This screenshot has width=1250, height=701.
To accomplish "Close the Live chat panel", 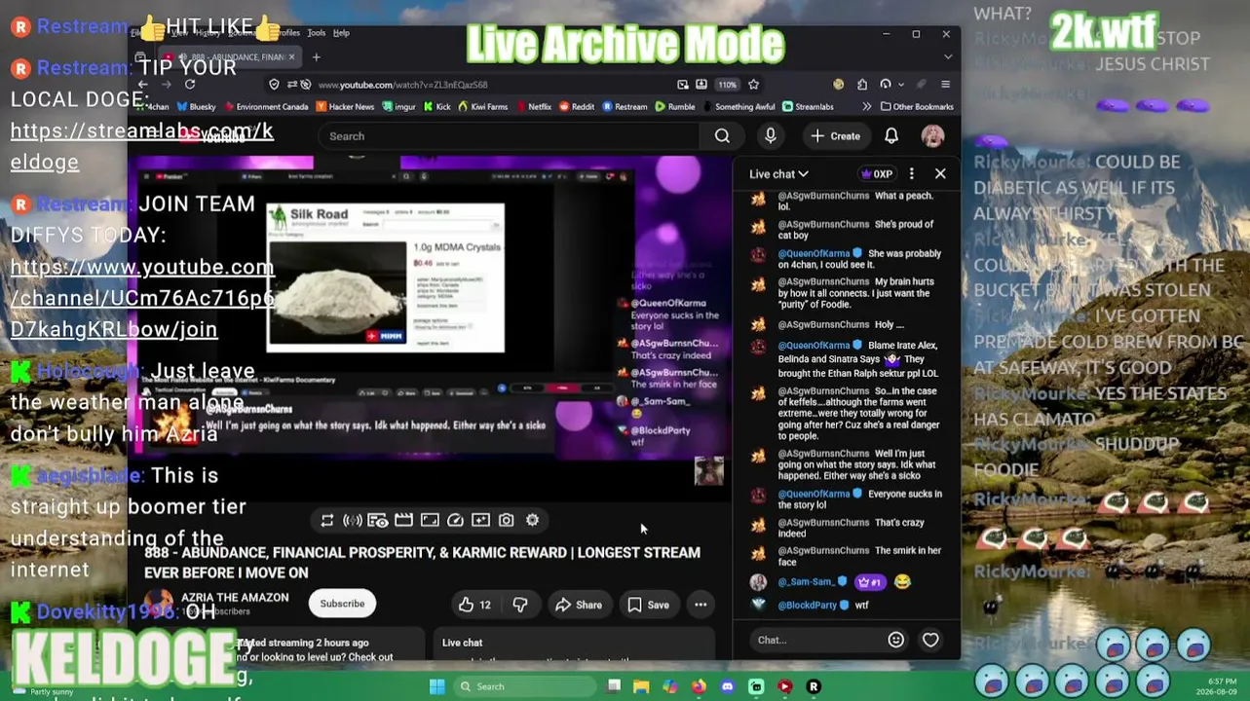I will pos(940,173).
